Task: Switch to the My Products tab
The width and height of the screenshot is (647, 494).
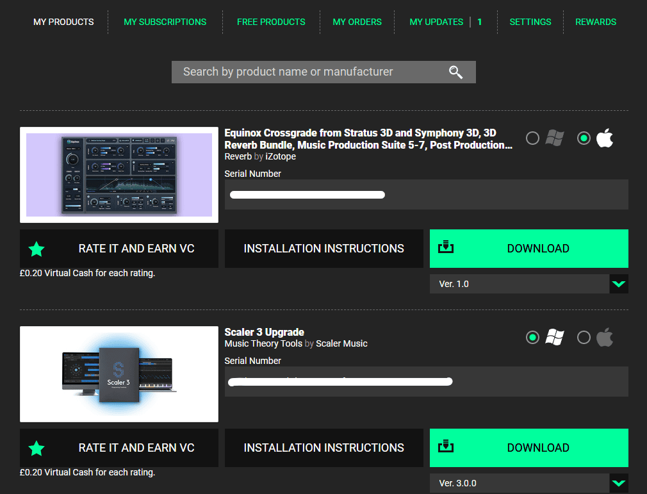Action: coord(63,22)
